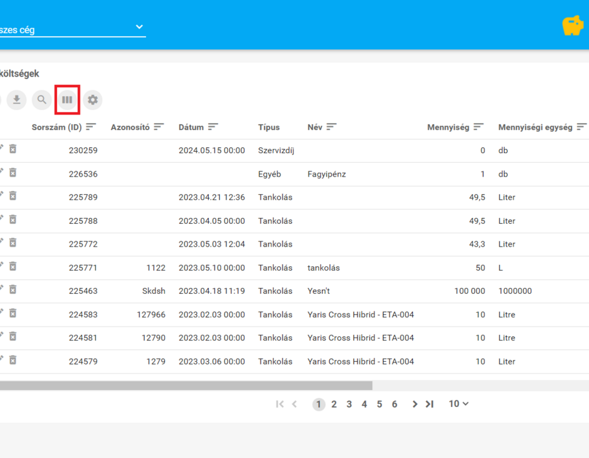Open the column chooser icon
This screenshot has height=458, width=589.
(x=67, y=100)
